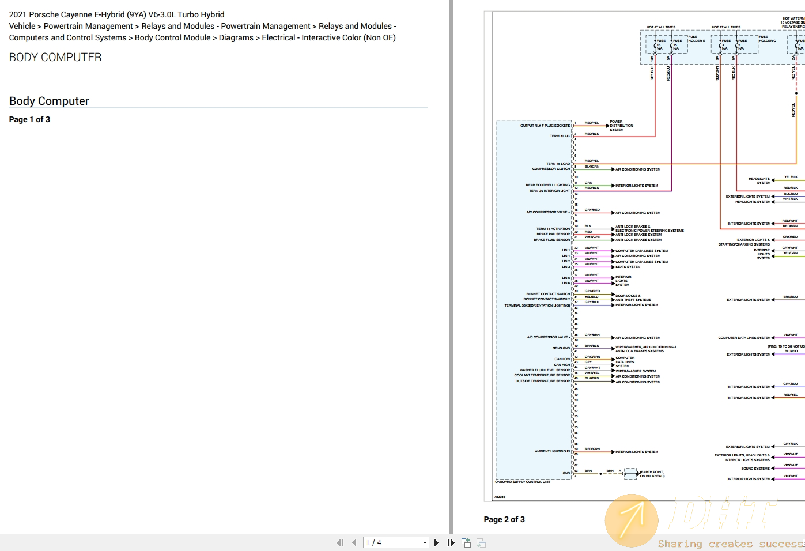Image resolution: width=805 pixels, height=551 pixels.
Task: Go to the previous page arrow
Action: tap(354, 542)
